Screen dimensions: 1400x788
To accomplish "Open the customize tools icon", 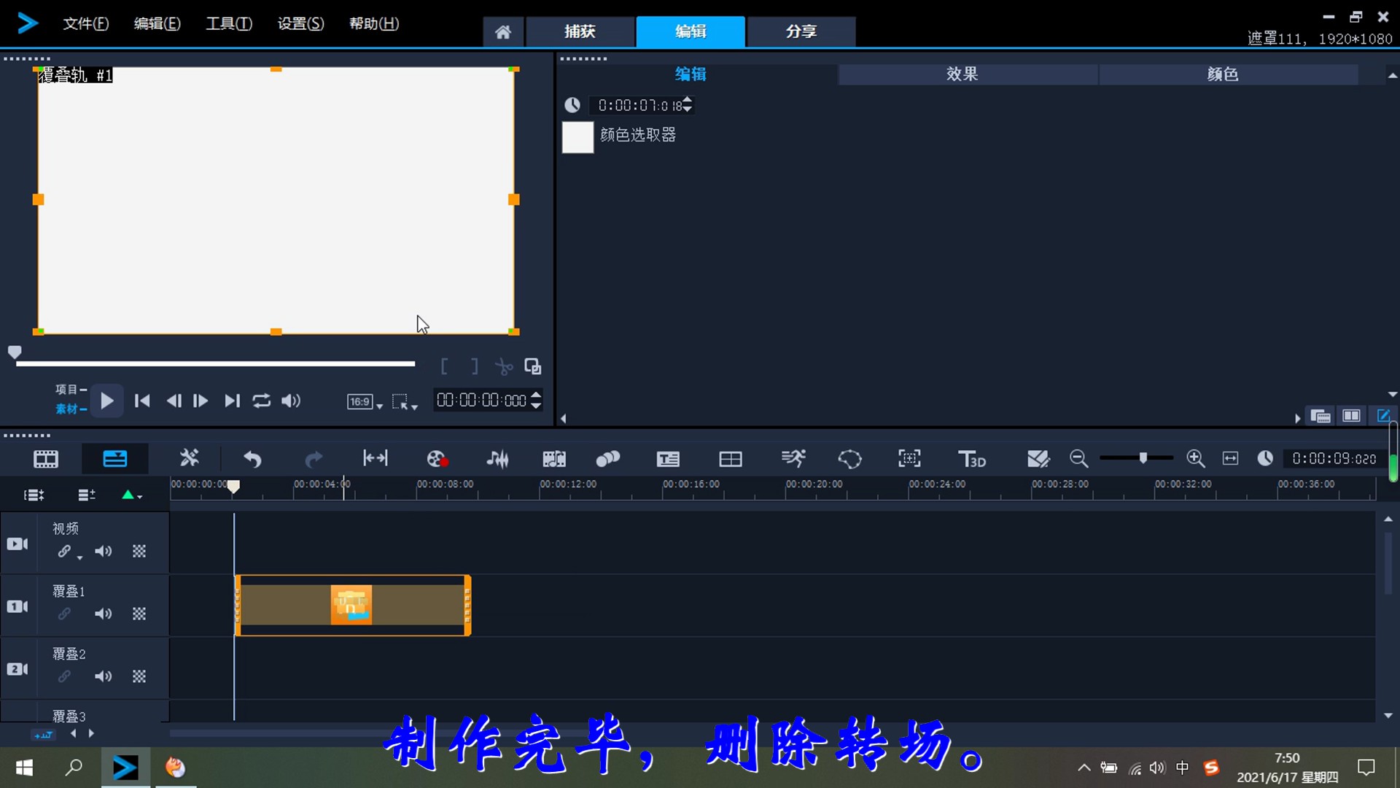I will 190,458.
